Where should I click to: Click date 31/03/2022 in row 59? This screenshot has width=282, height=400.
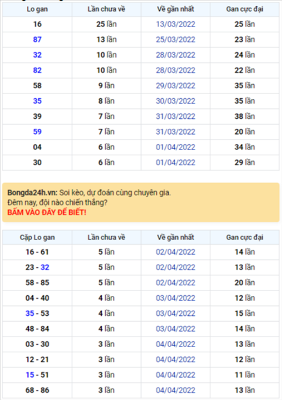[176, 132]
